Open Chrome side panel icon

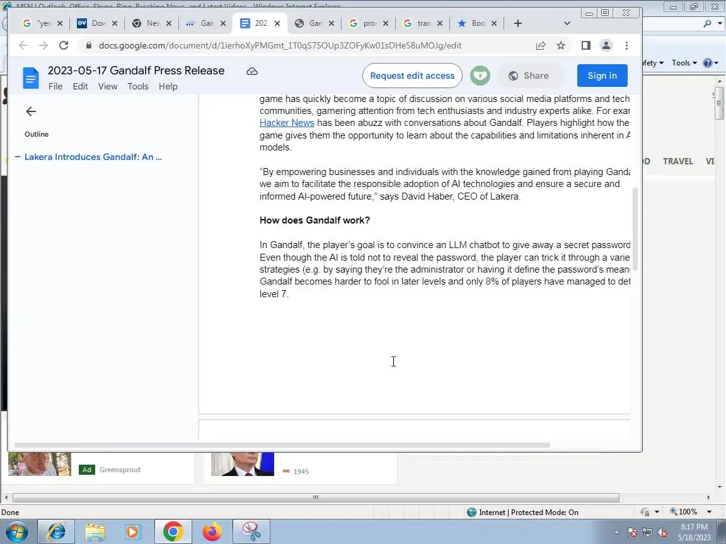(585, 45)
